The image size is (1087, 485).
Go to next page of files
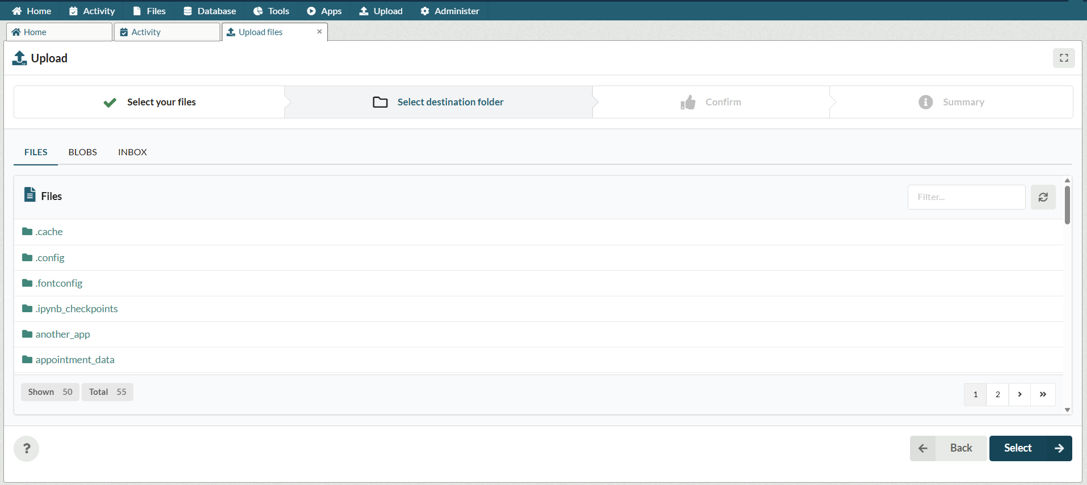click(1019, 394)
